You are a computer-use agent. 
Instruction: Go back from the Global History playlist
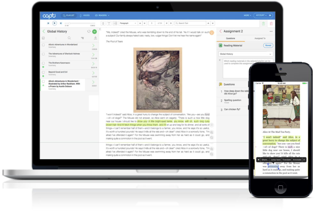[44, 31]
